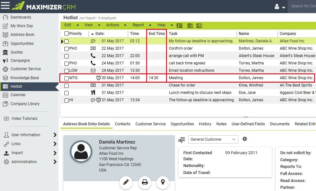The height and width of the screenshot is (191, 316).
Task: Click the fork and knife icon on Lunch meeting row
Action: click(93, 93)
